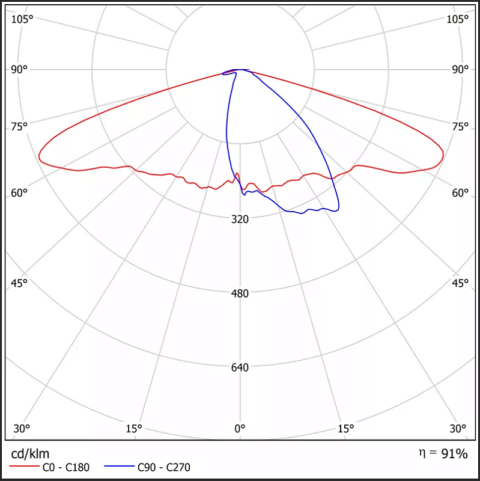The height and width of the screenshot is (481, 480).
Task: Click the left 60° angle label
Action: (19, 192)
